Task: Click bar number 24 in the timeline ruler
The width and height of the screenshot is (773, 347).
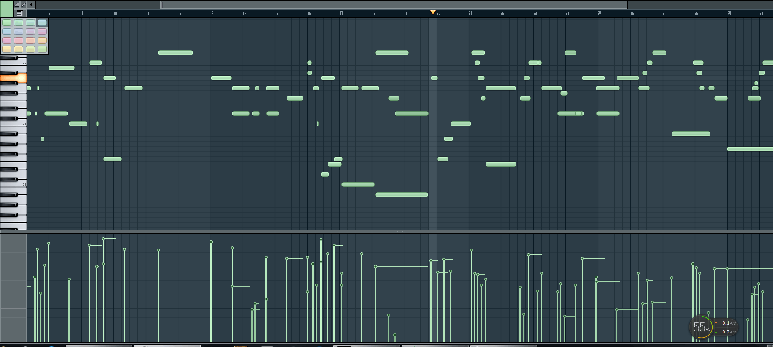Action: tap(567, 14)
